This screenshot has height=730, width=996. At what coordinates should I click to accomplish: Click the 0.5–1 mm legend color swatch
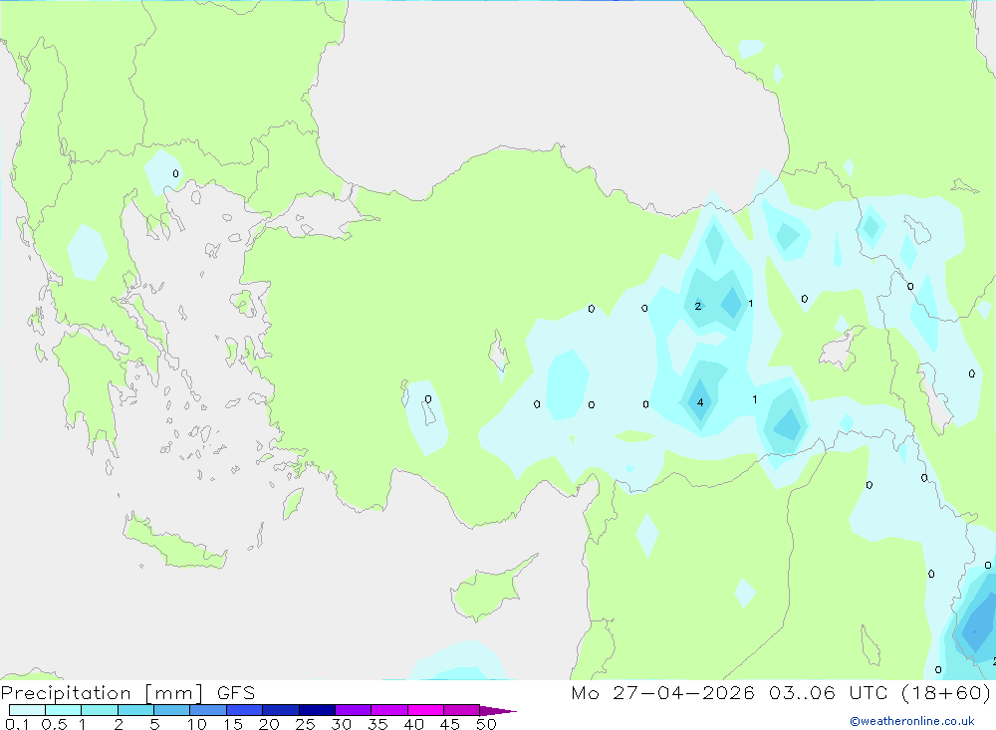click(x=64, y=710)
